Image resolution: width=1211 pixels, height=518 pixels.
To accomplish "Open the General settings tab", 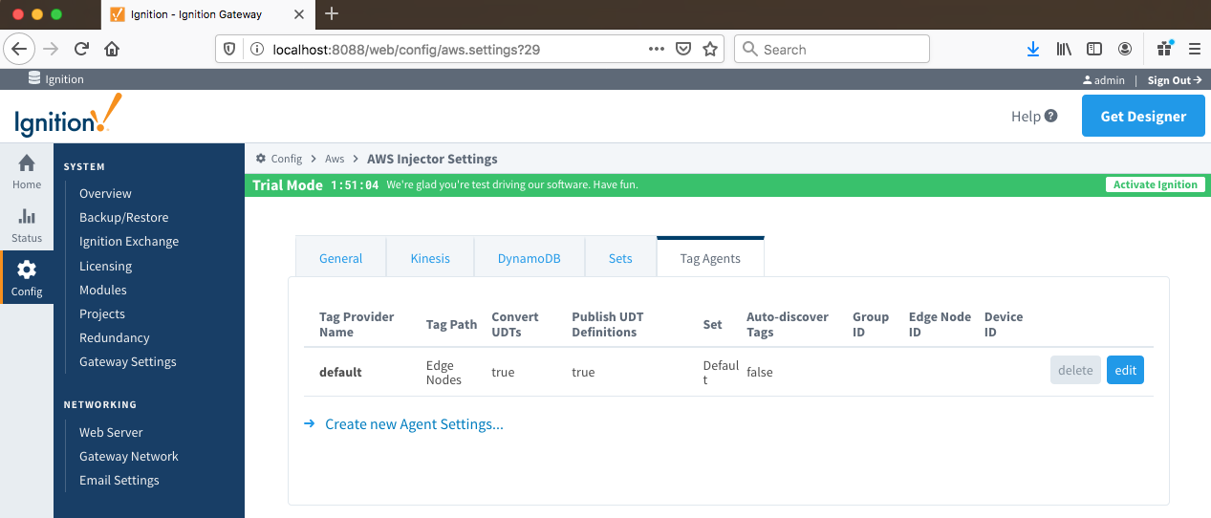I will pos(340,258).
